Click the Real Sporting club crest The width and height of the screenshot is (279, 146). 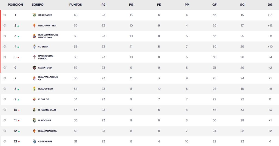coord(34,26)
